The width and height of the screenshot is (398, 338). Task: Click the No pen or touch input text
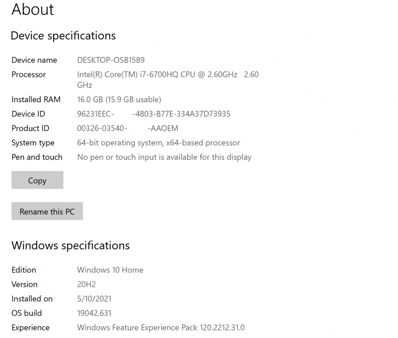[164, 157]
